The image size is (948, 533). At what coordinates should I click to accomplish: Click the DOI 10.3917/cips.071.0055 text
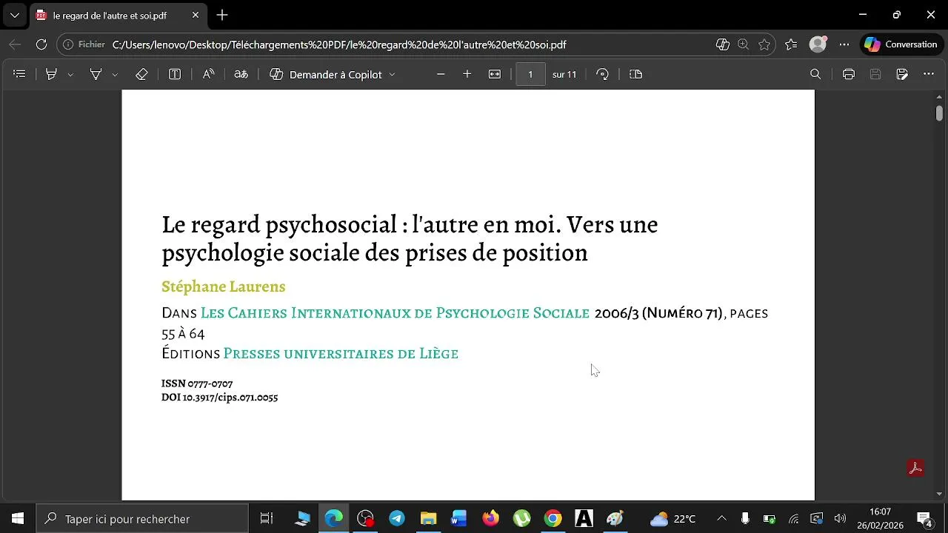point(219,398)
